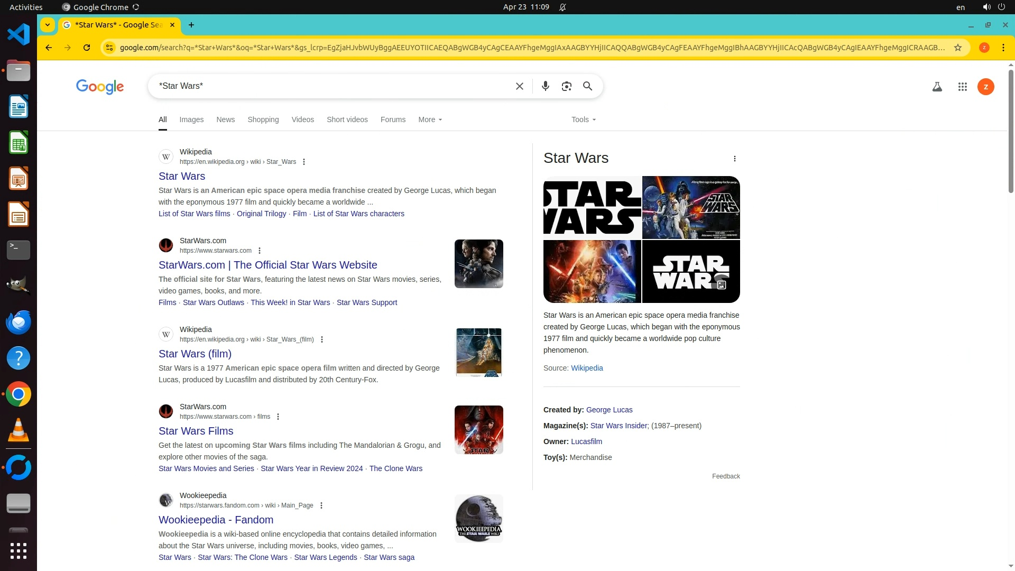
Task: Follow the George Lucas creator link
Action: click(x=609, y=410)
